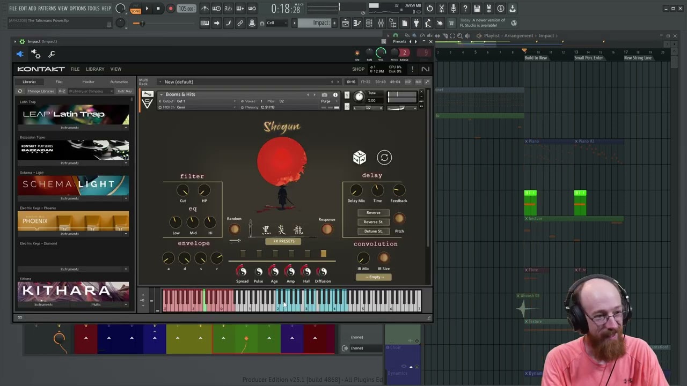Screen dimensions: 687x386
Task: Click the FX PRESETS button
Action: click(283, 241)
